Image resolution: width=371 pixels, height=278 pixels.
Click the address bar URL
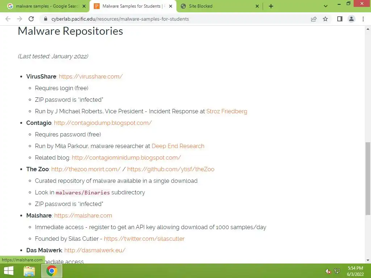click(120, 19)
